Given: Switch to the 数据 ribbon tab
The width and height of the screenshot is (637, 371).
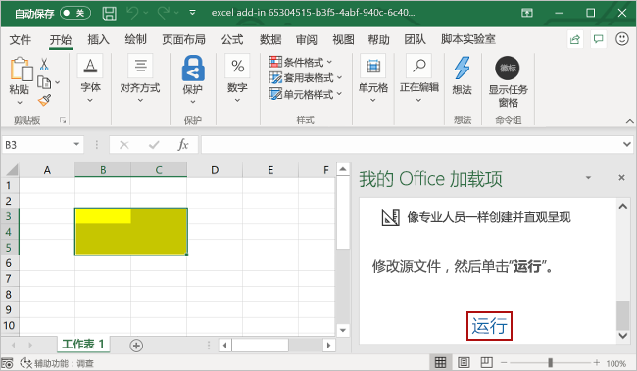Looking at the screenshot, I should [x=270, y=39].
